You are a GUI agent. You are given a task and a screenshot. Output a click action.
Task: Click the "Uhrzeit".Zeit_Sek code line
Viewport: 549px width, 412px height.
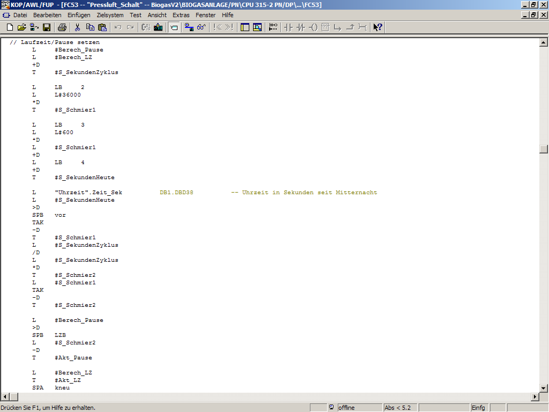(88, 193)
